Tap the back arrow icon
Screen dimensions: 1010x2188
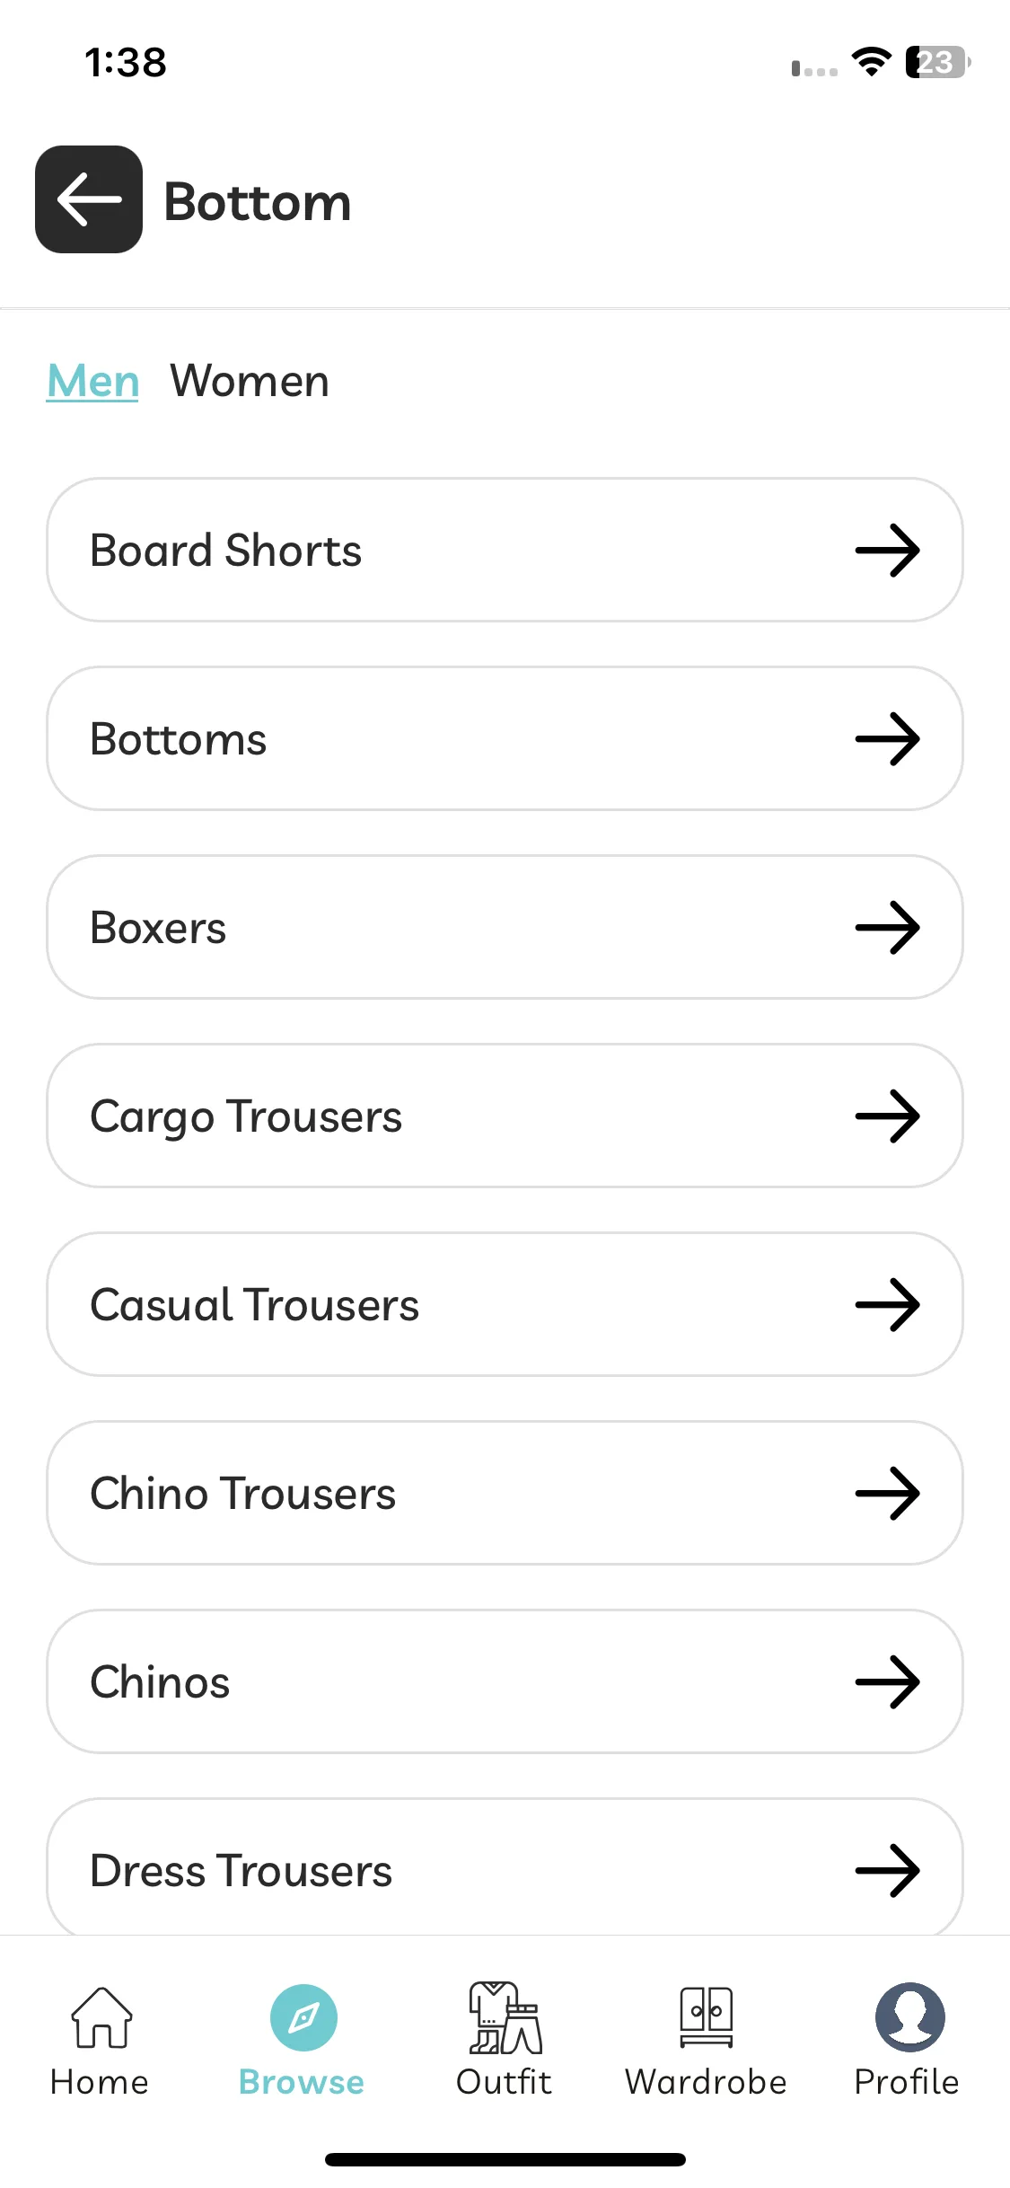click(89, 199)
